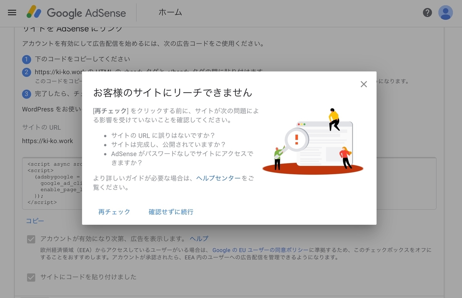This screenshot has width=462, height=298.
Task: Click the site URL https://ki-ko.work text
Action: (x=47, y=141)
